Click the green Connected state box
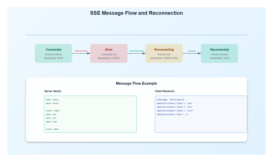Viewport: 273px width, 162px height. (53, 53)
